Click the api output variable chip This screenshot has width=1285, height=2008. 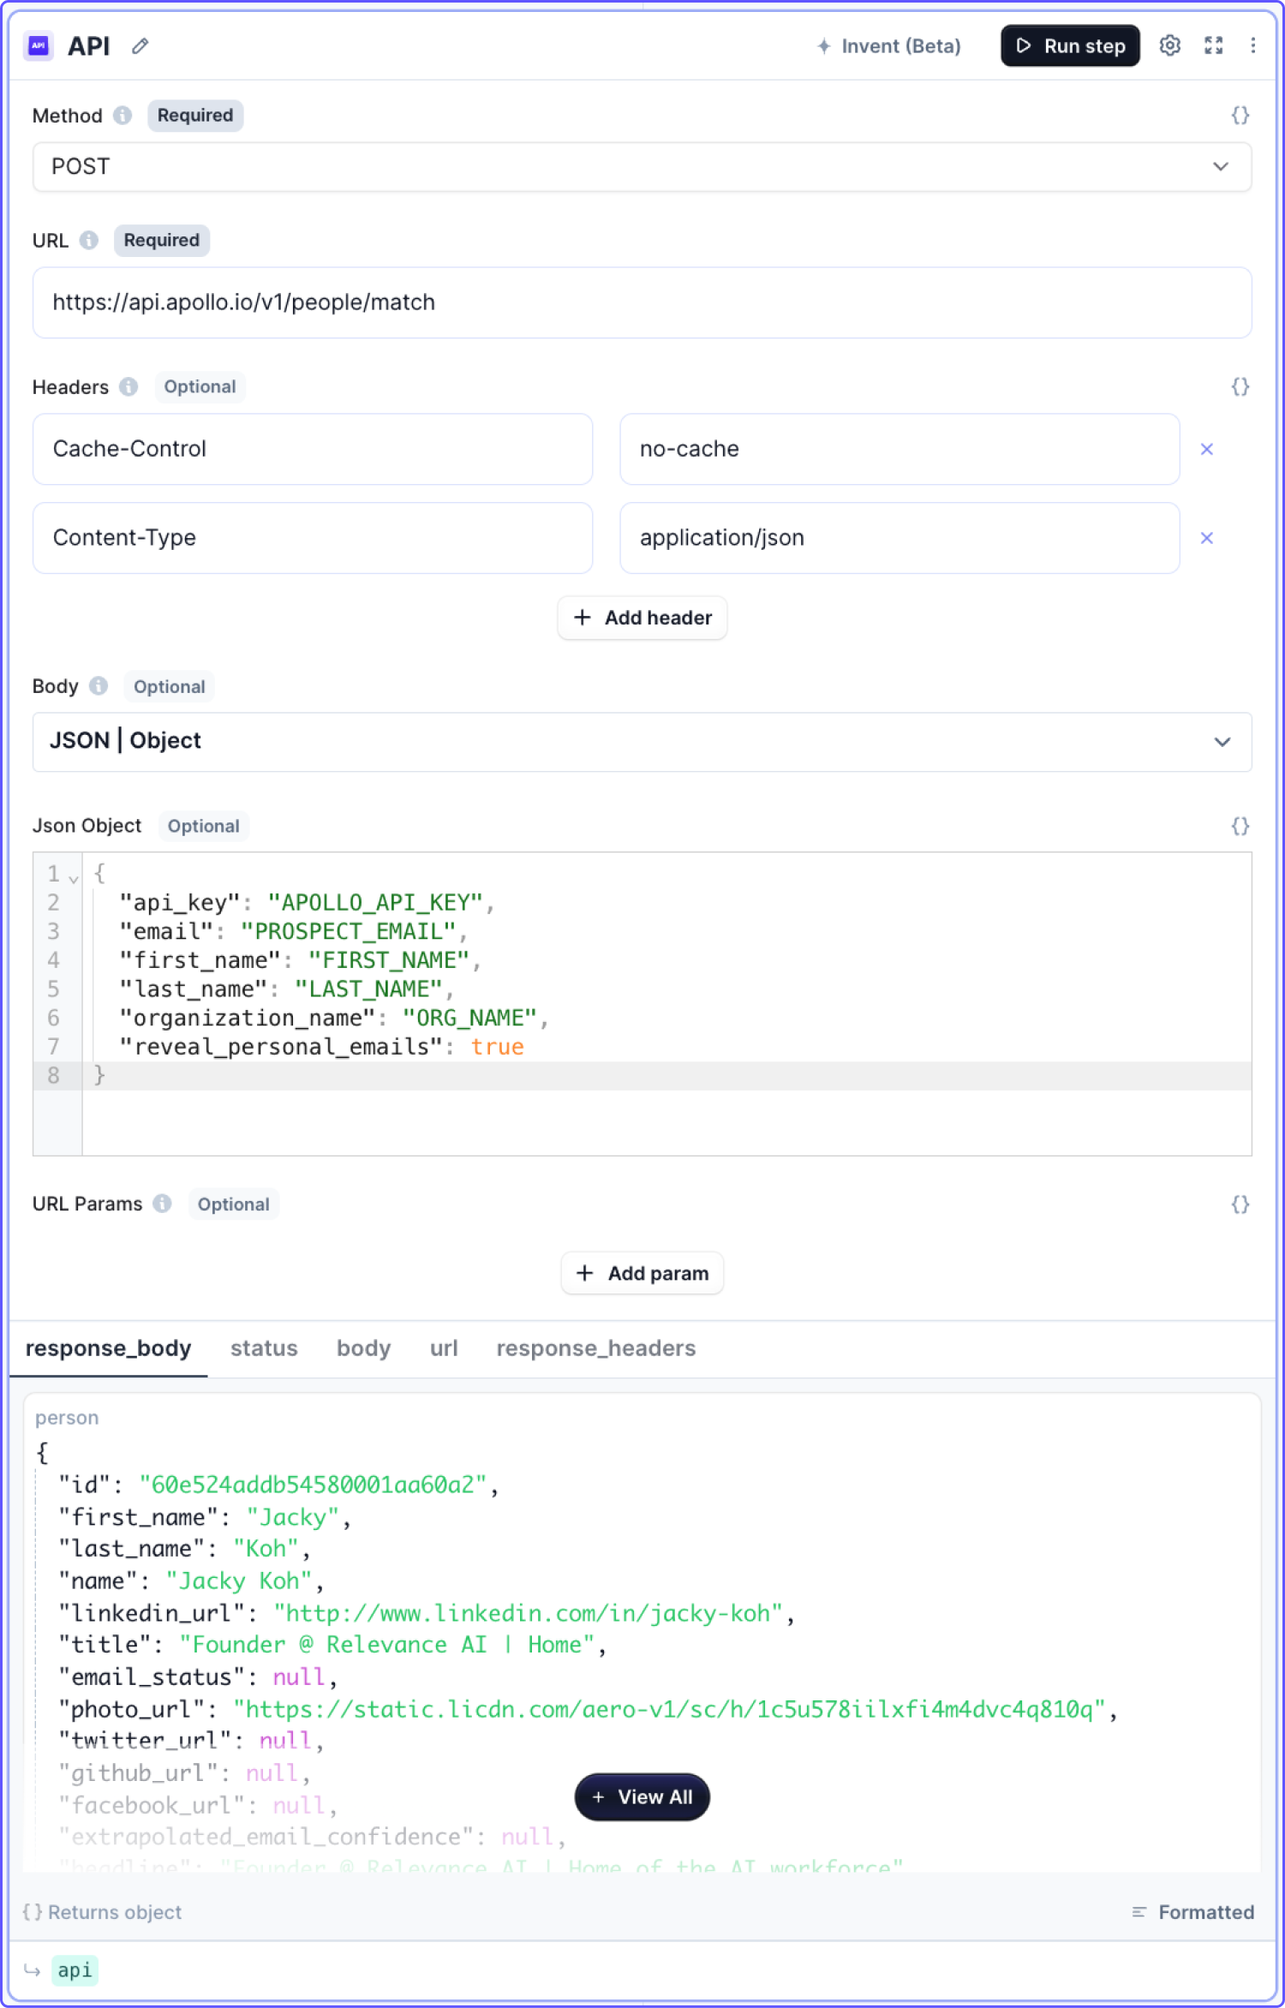tap(75, 1970)
